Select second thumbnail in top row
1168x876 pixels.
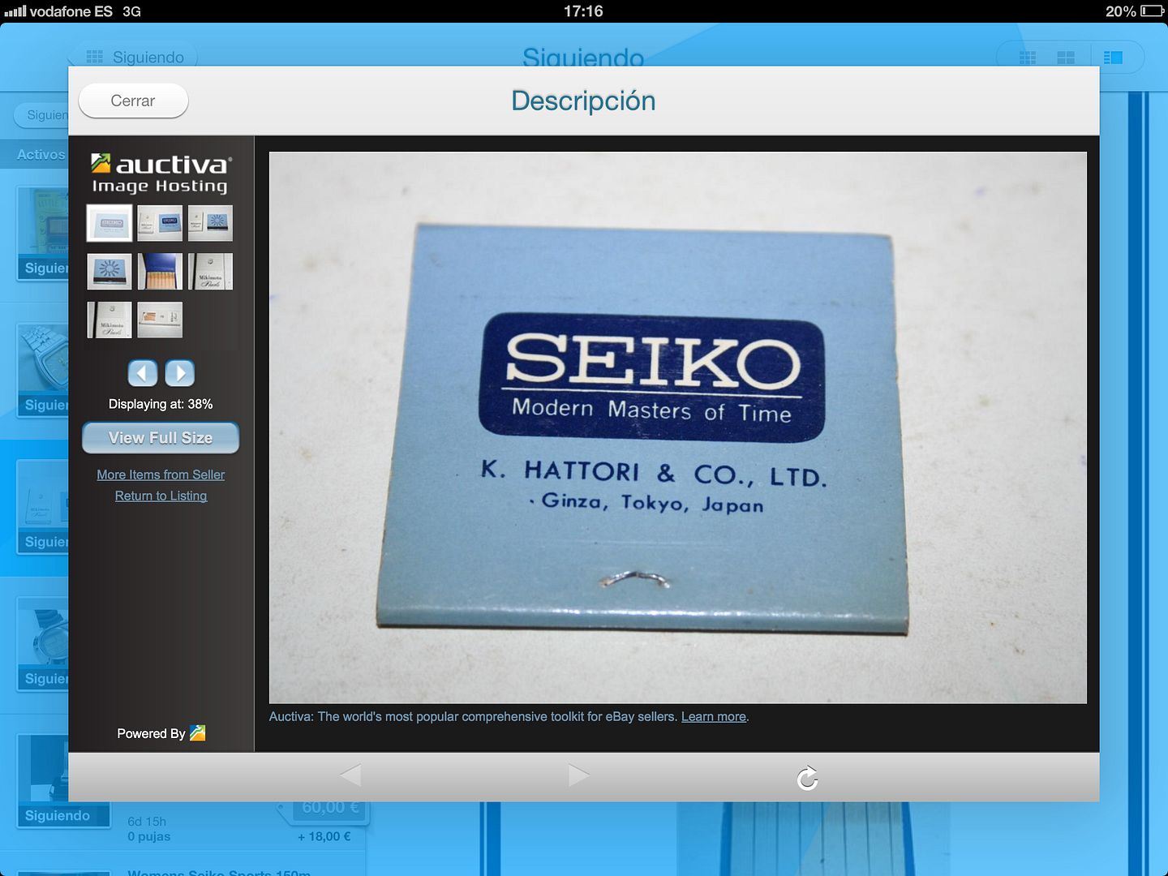[x=160, y=223]
